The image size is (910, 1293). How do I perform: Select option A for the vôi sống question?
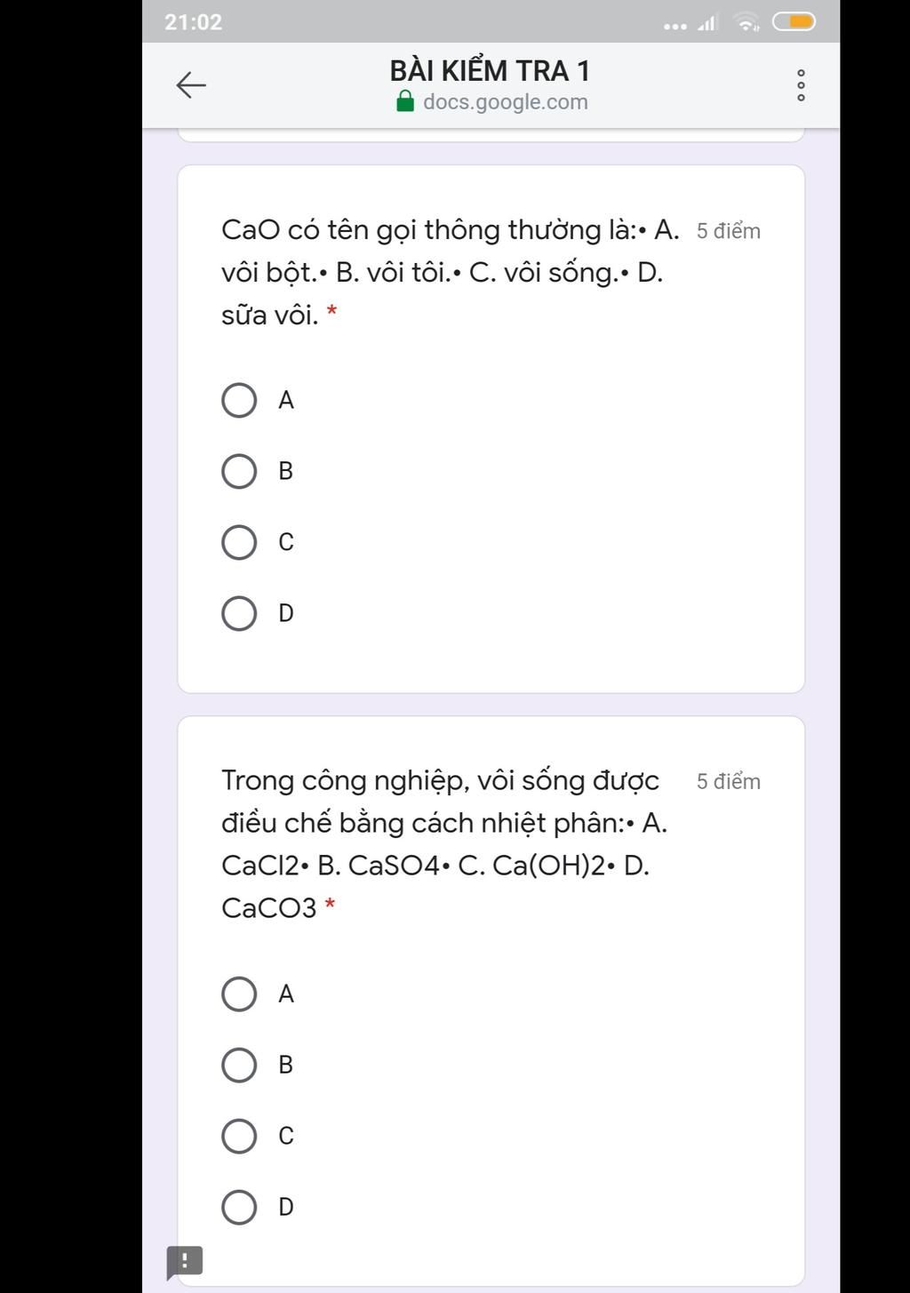[239, 994]
